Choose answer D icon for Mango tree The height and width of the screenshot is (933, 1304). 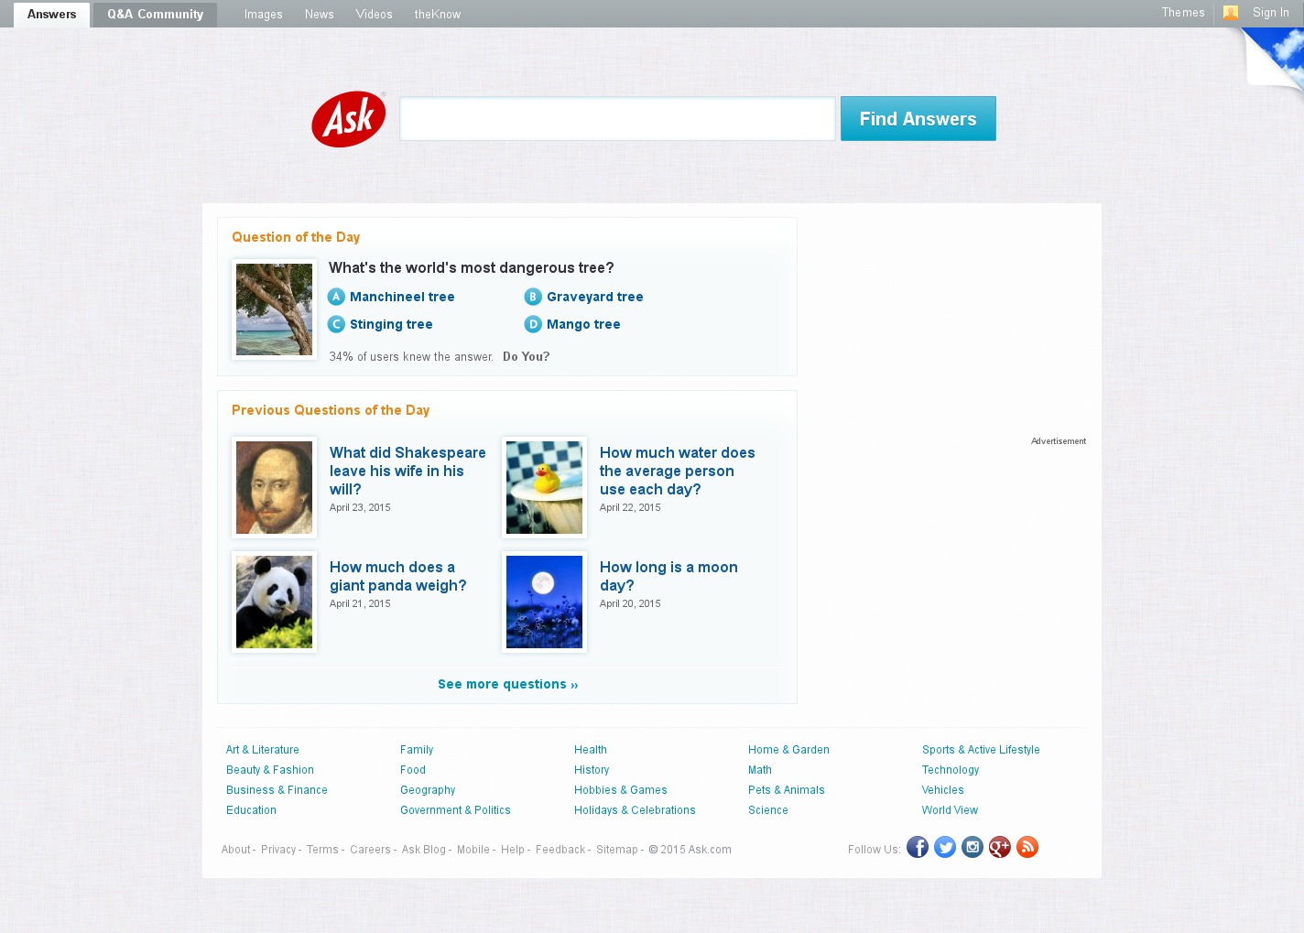click(x=533, y=324)
